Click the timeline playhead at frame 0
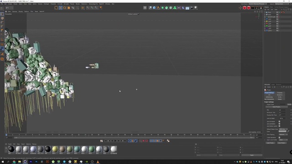This screenshot has width=292, height=164. click(x=6, y=135)
